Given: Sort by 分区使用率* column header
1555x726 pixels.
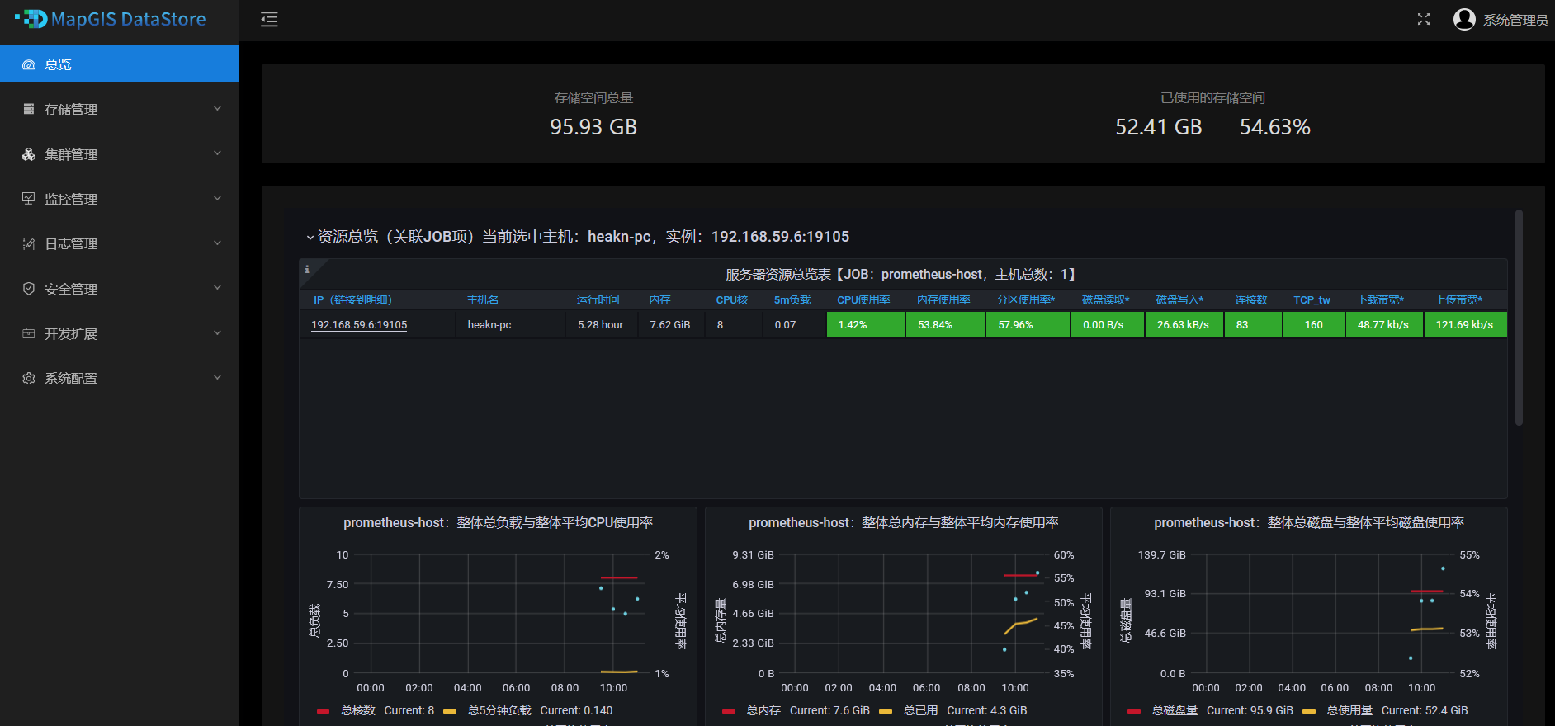Looking at the screenshot, I should tap(1026, 300).
